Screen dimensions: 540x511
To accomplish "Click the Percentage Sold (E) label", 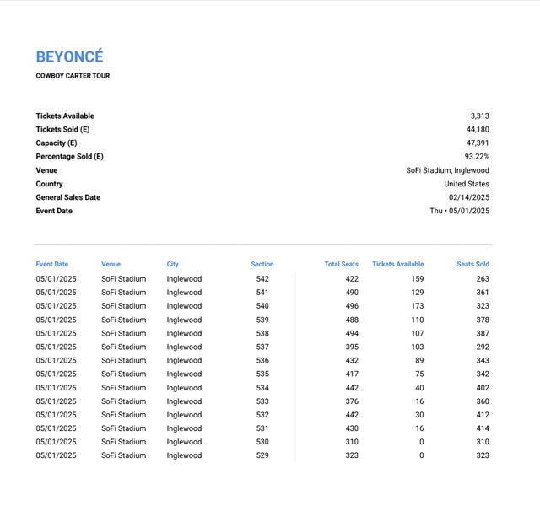I will pyautogui.click(x=69, y=157).
